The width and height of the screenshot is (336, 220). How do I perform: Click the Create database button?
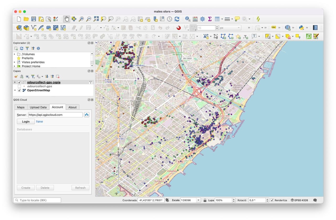[x=26, y=188]
